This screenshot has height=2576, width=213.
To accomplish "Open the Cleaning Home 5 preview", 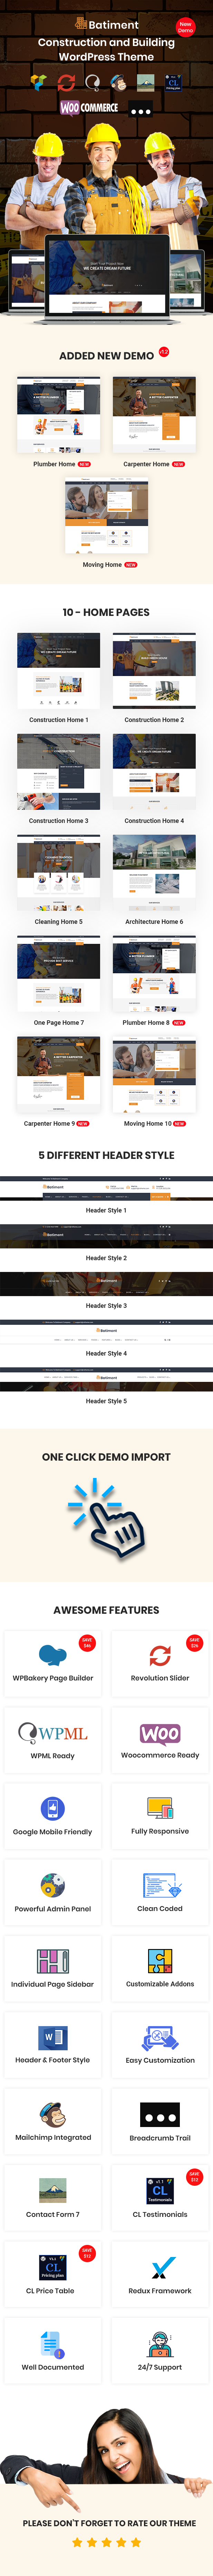I will tap(58, 873).
